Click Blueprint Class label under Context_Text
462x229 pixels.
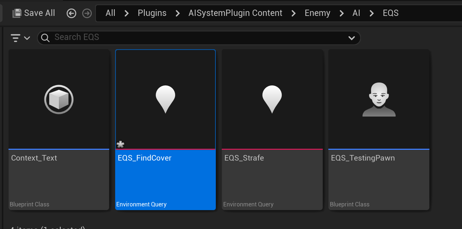click(x=30, y=204)
